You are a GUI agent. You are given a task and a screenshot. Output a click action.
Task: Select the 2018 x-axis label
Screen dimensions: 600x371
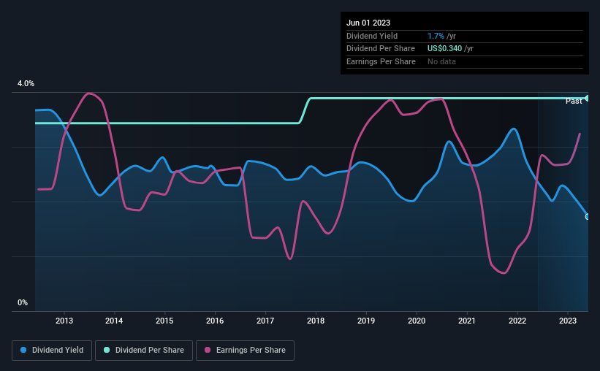tap(316, 321)
